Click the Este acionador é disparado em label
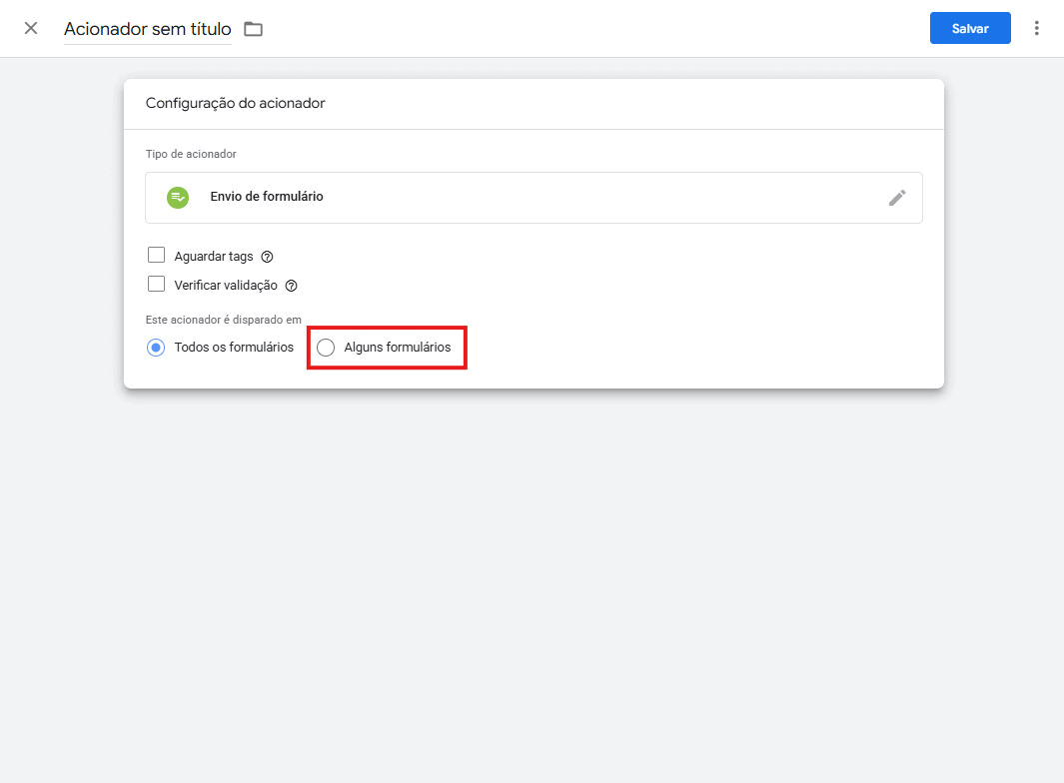 (224, 320)
